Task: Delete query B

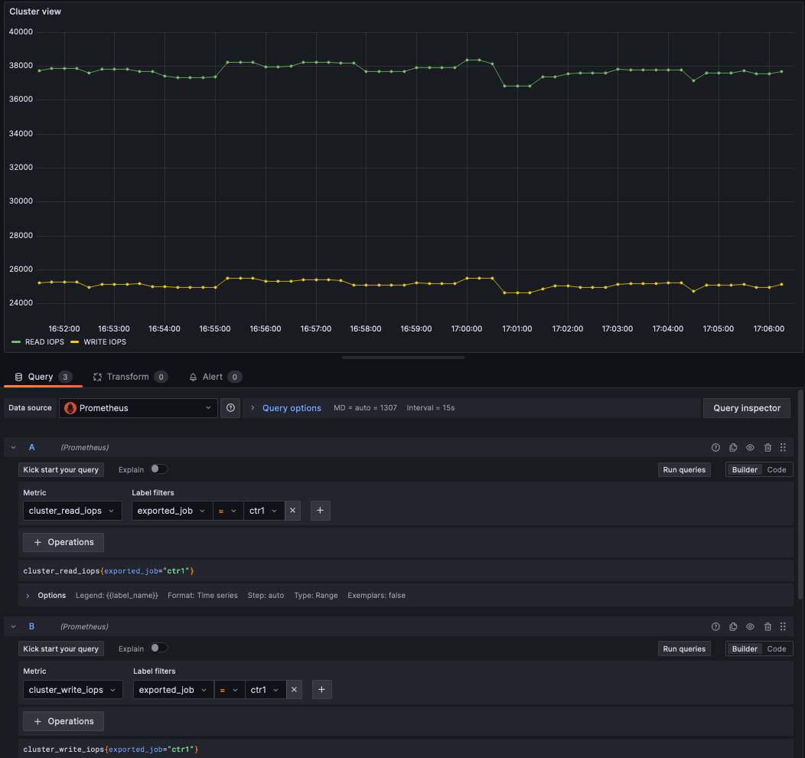Action: click(768, 626)
